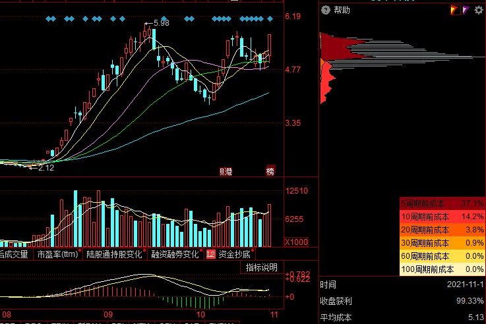Click the 100周期前成本 legend row
This screenshot has height=324, width=486.
tap(441, 269)
